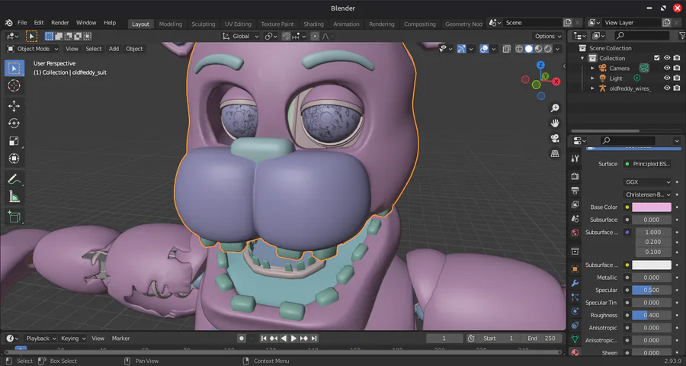
Task: Open the Object properties tab
Action: tap(575, 269)
